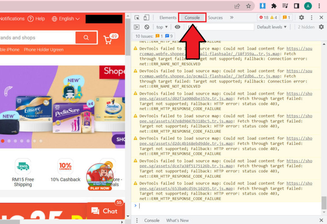Click the inspect element picker icon
The width and height of the screenshot is (327, 224).
pyautogui.click(x=137, y=18)
